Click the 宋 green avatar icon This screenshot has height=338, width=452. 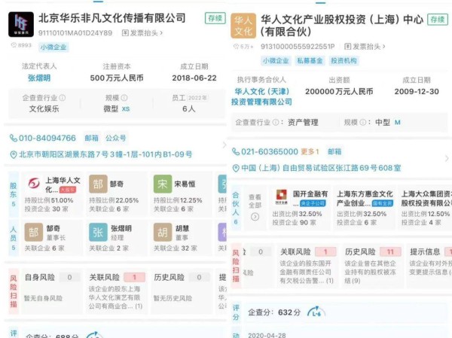[163, 184]
